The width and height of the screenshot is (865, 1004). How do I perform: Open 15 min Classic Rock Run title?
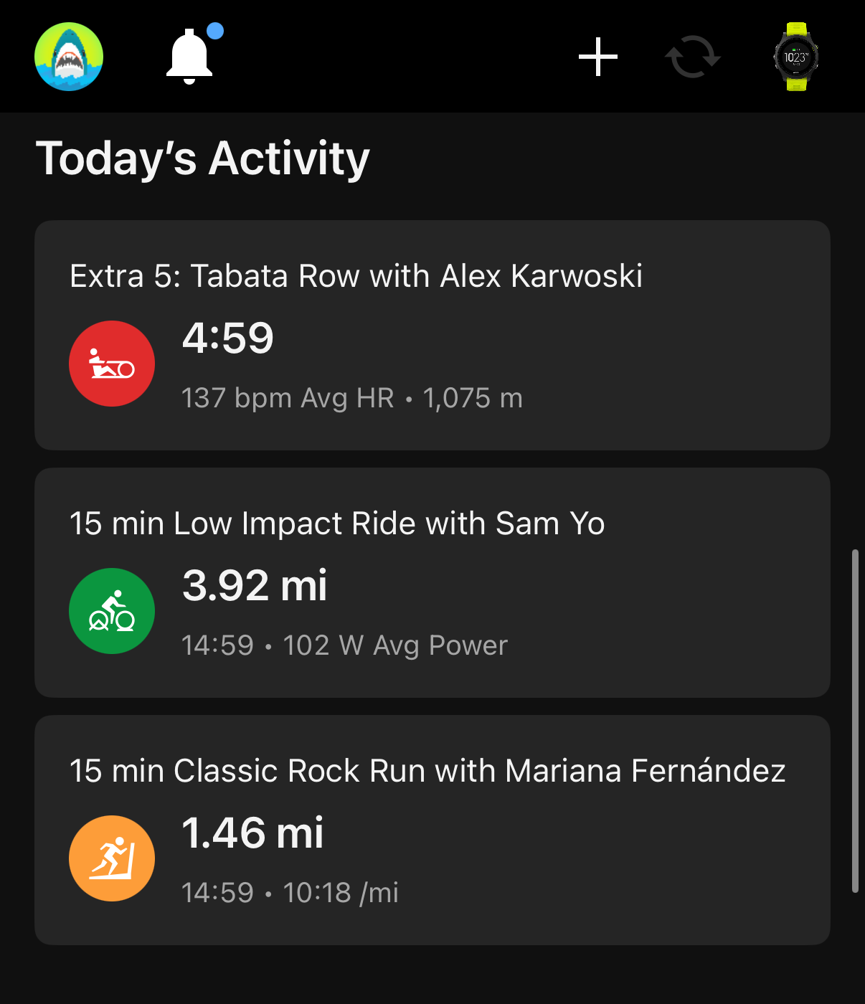click(427, 771)
